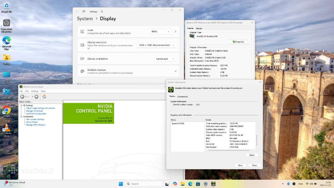334x188 pixels.
Task: Expand the Multiple displays section
Action: pyautogui.click(x=175, y=71)
